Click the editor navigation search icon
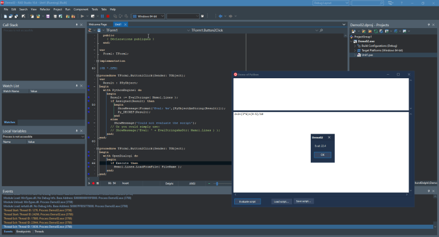This screenshot has width=439, height=237. point(321,30)
